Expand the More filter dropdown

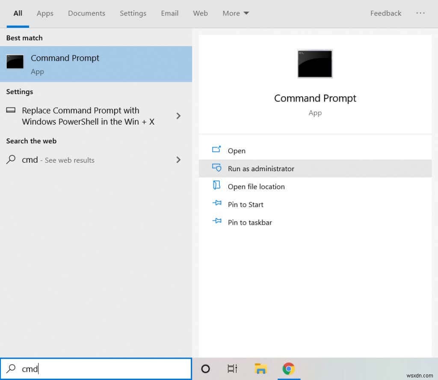click(235, 13)
